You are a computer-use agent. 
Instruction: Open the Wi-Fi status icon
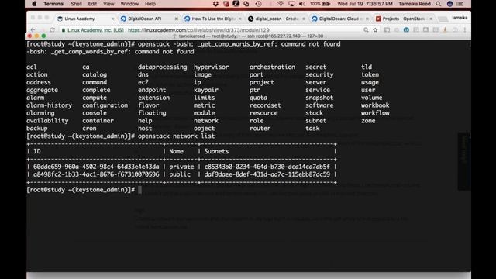point(281,4)
